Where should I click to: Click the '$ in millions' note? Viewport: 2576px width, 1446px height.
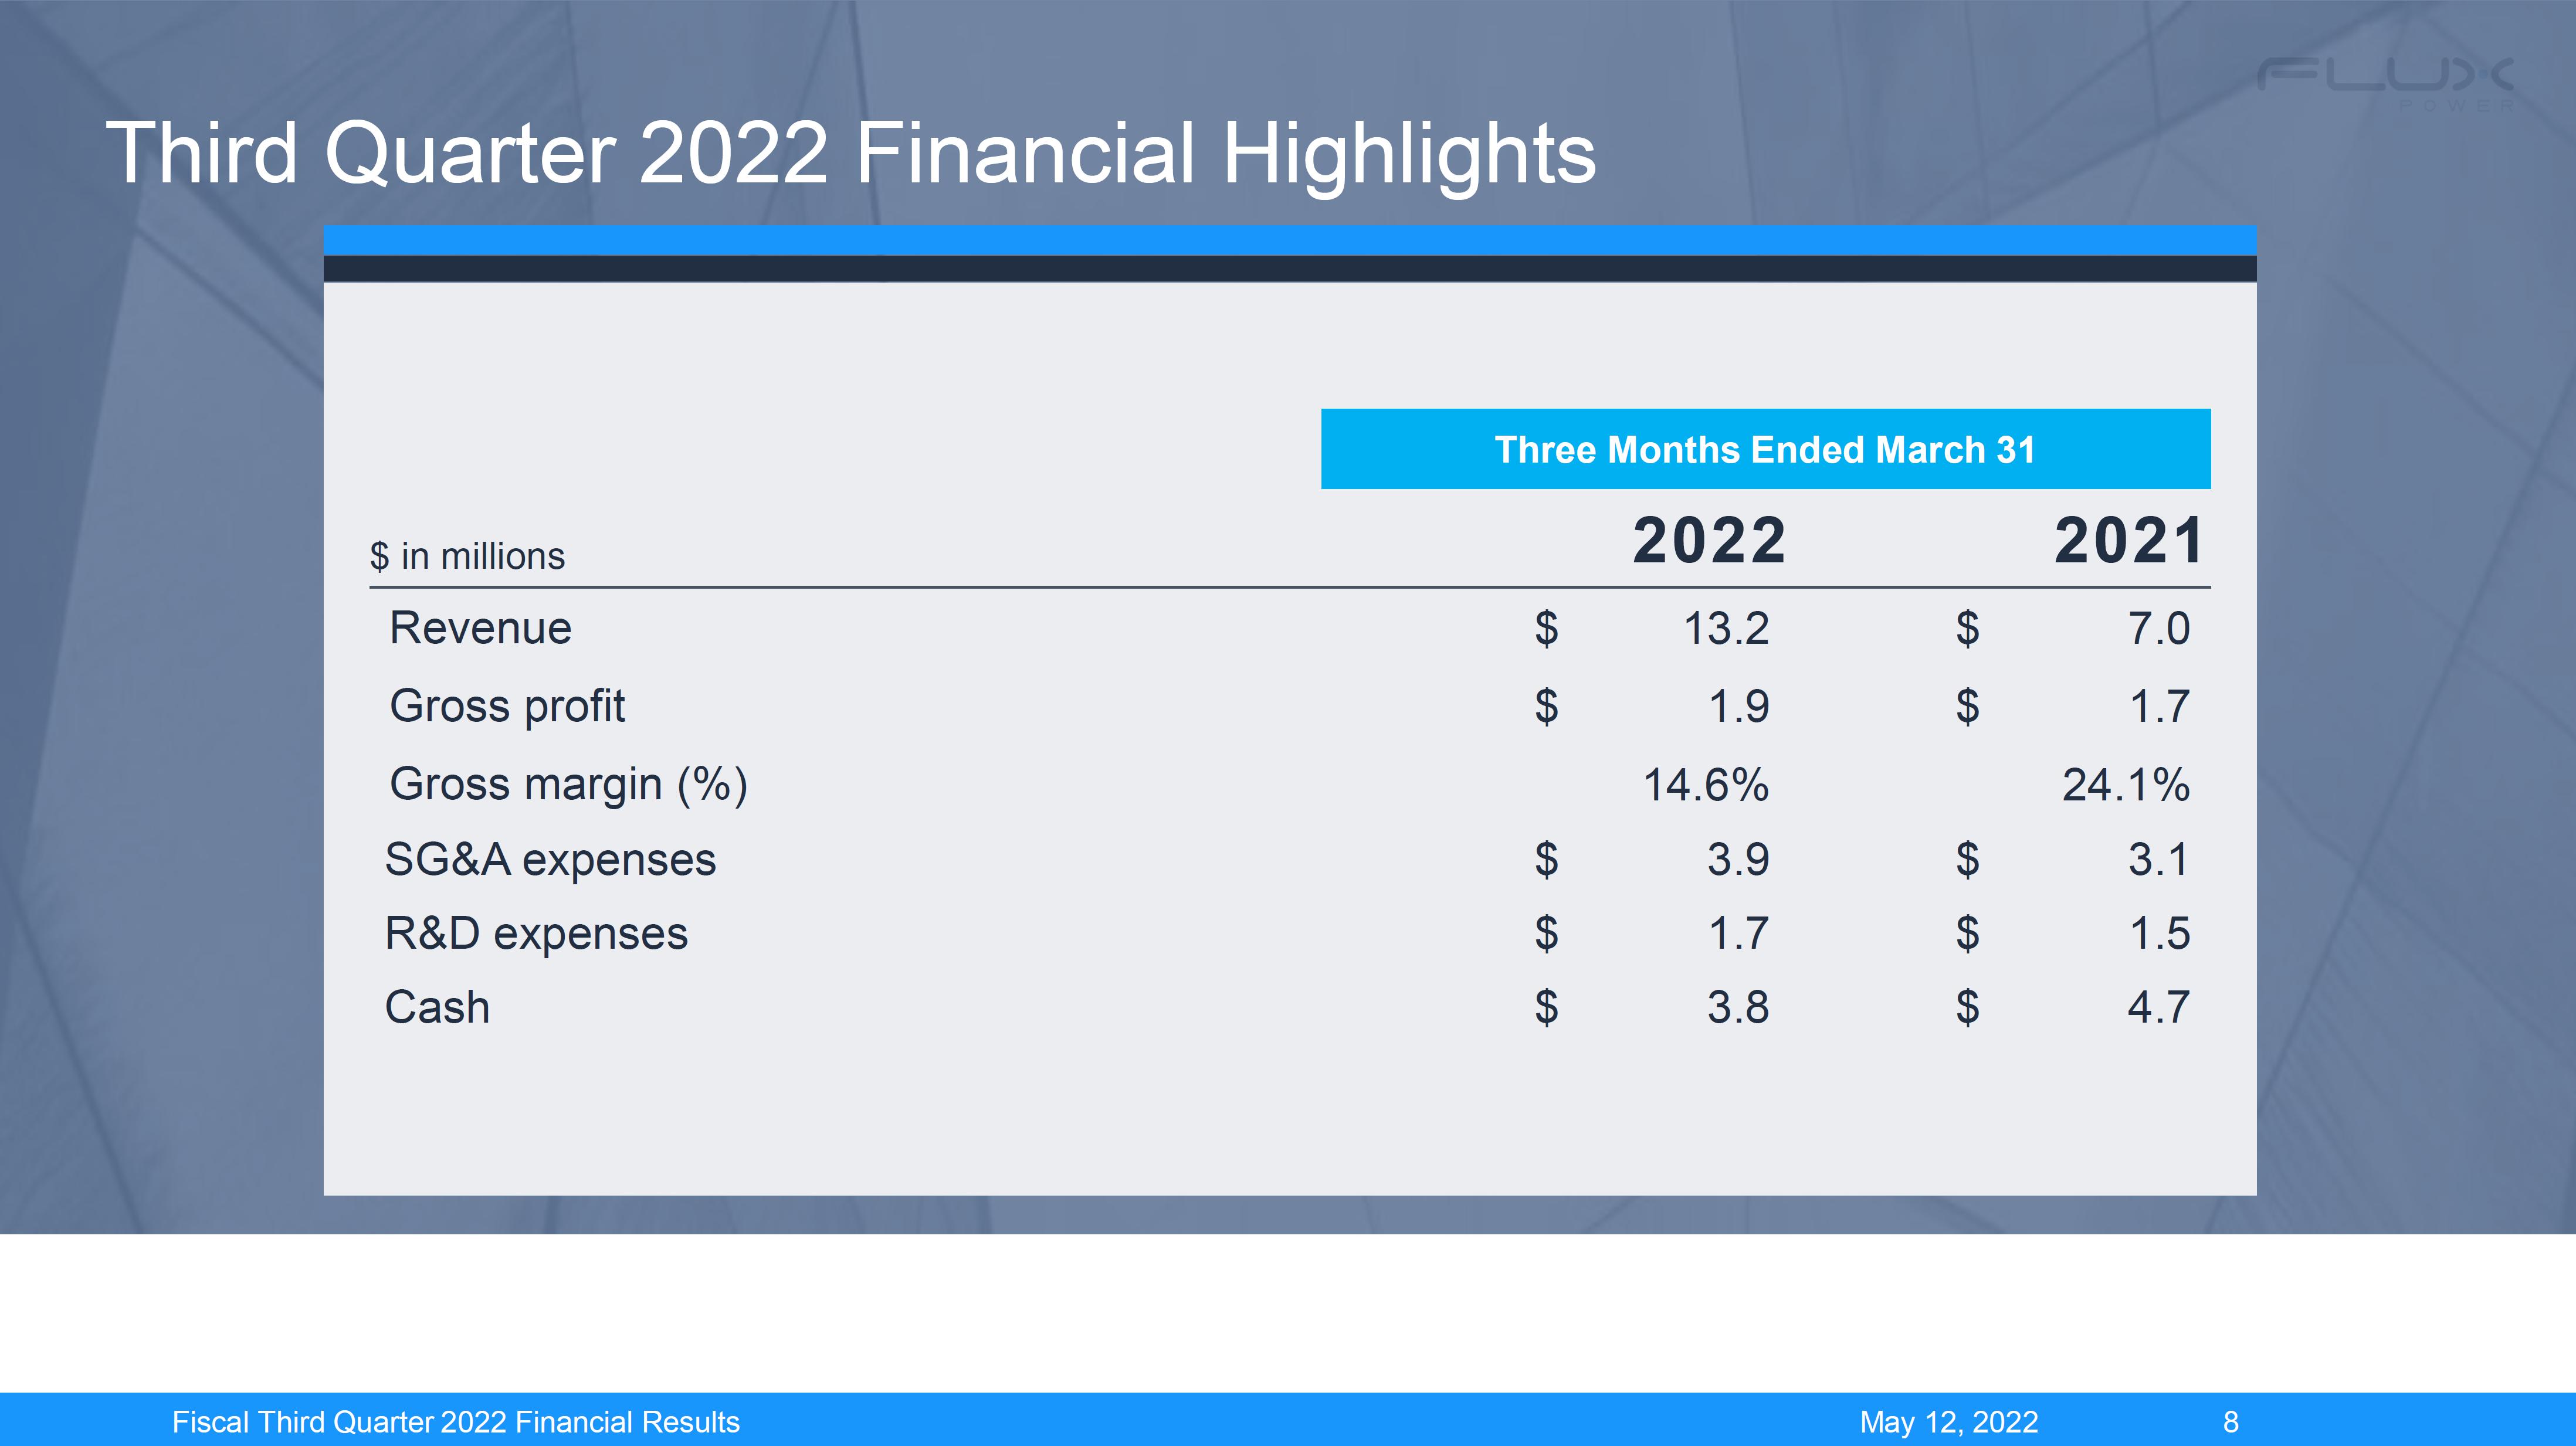[x=467, y=556]
